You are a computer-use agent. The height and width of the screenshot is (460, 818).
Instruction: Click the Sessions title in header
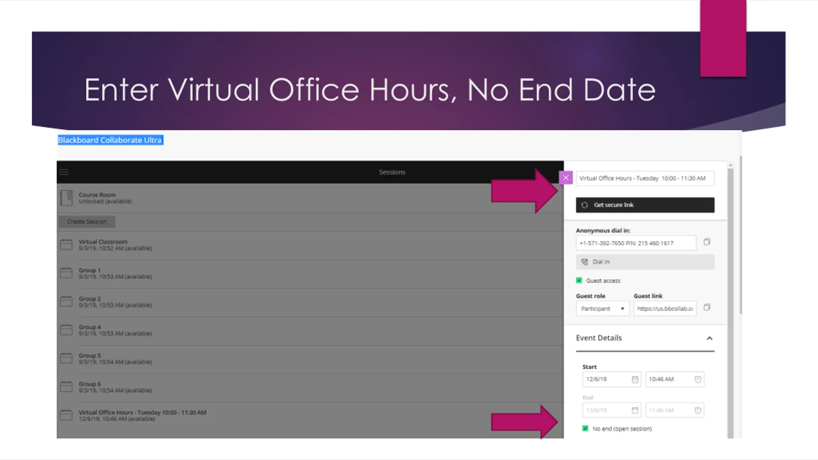pyautogui.click(x=392, y=172)
